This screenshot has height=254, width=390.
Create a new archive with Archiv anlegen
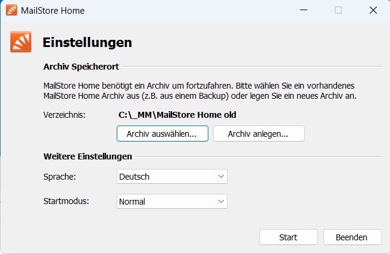coord(259,134)
